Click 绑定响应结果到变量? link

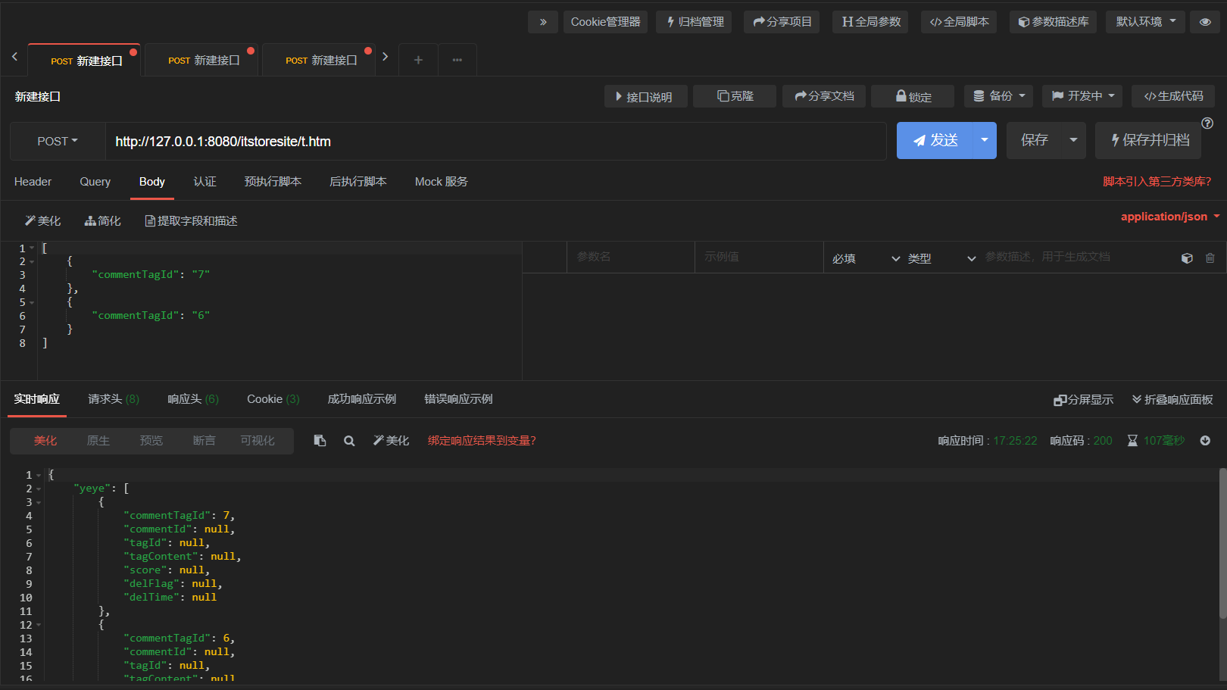pyautogui.click(x=482, y=441)
